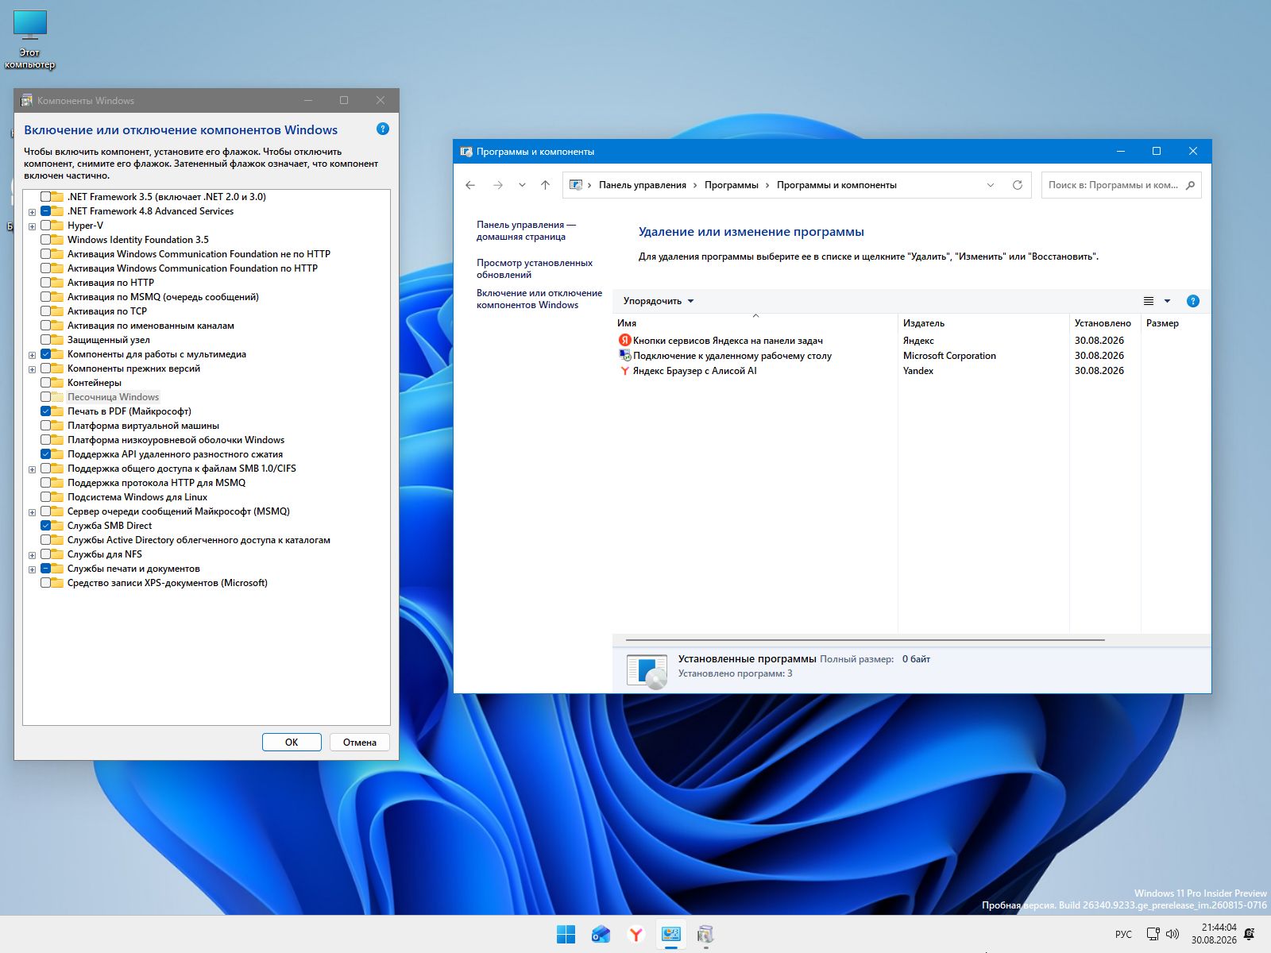Open network settings from system tray
This screenshot has width=1271, height=953.
click(x=1153, y=934)
